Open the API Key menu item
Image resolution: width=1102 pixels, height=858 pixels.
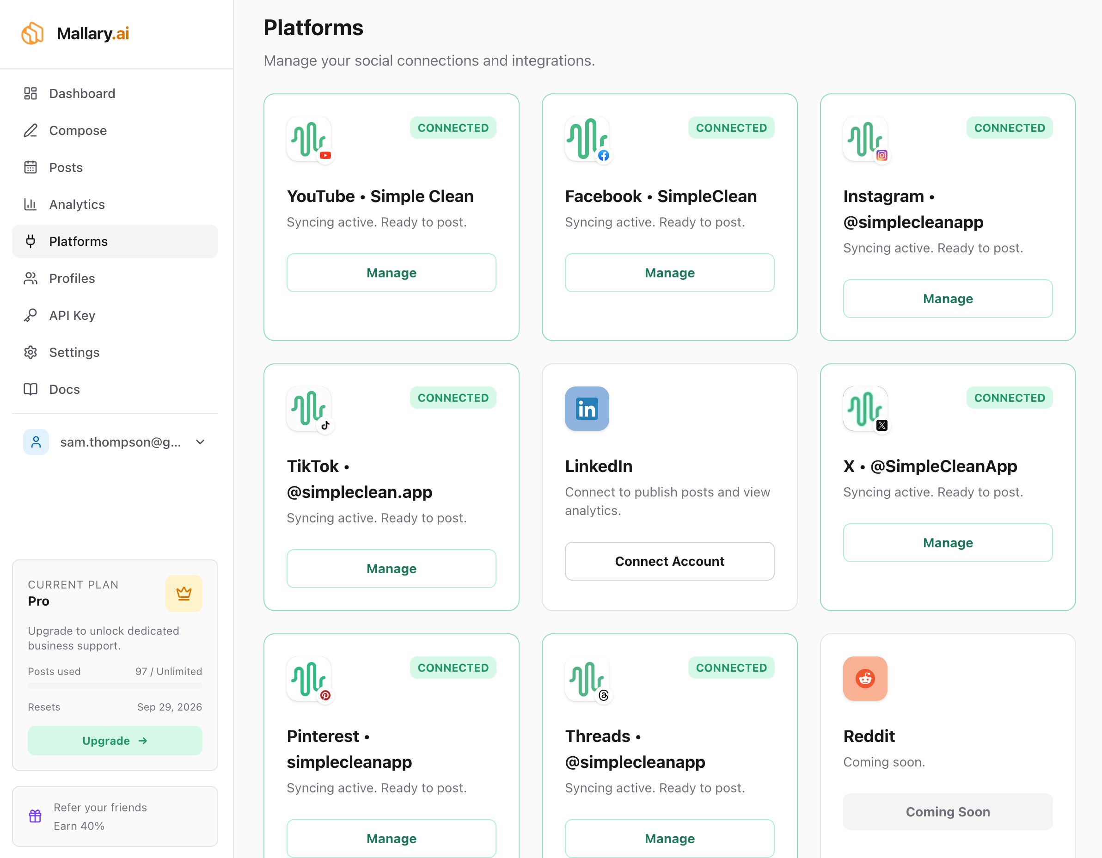[x=115, y=315]
